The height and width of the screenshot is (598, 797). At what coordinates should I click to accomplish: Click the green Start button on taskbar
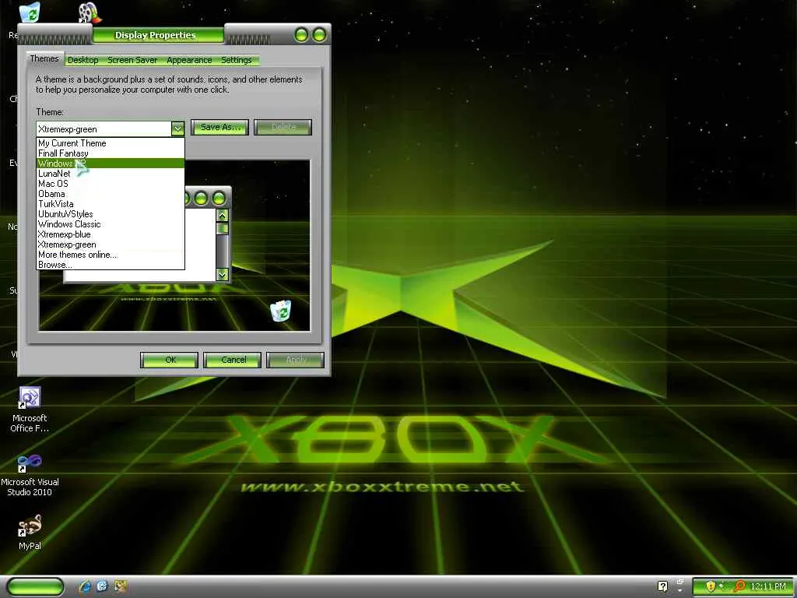pos(36,586)
